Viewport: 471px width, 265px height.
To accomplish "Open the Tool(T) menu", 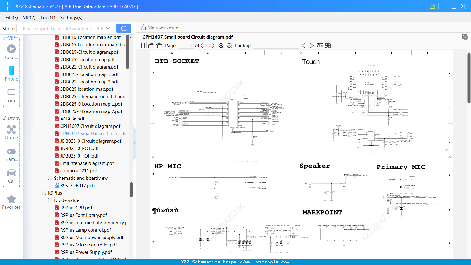I will (48, 18).
